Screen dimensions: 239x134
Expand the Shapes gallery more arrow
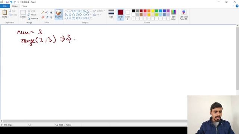(91, 18)
